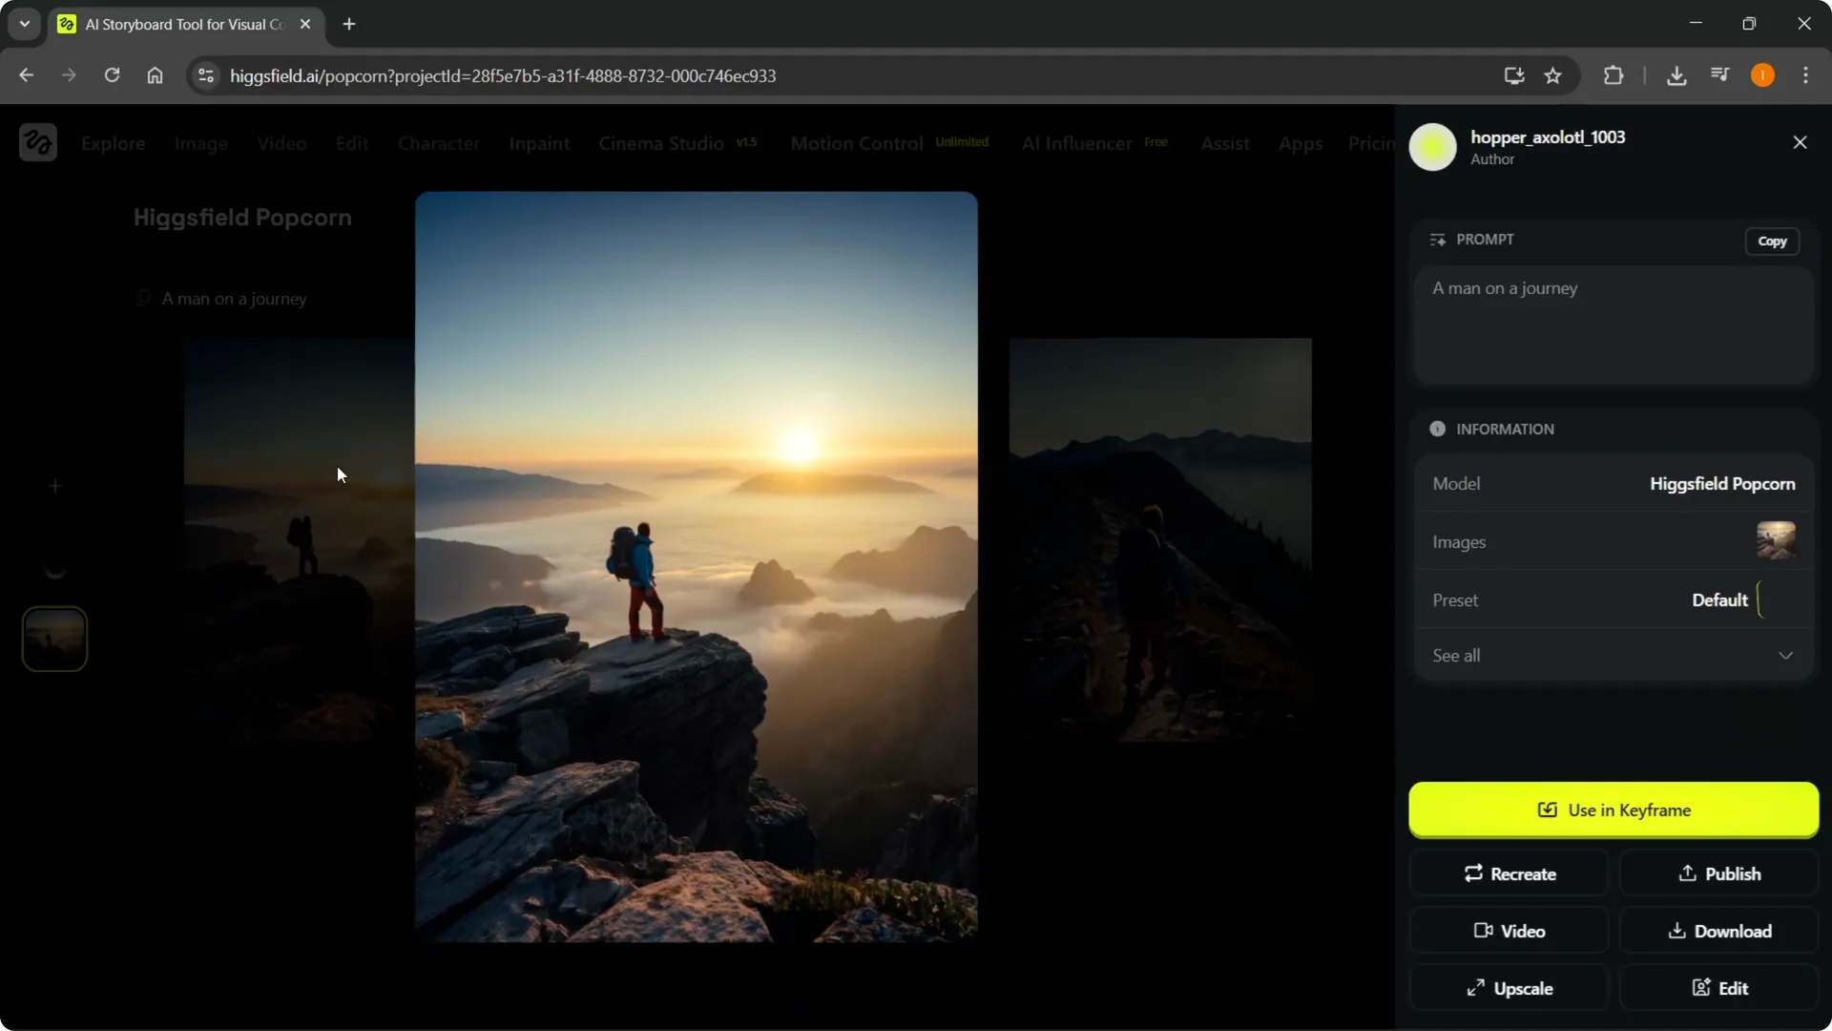1832x1031 pixels.
Task: Click the plus button in the left sidebar
Action: coord(54,485)
